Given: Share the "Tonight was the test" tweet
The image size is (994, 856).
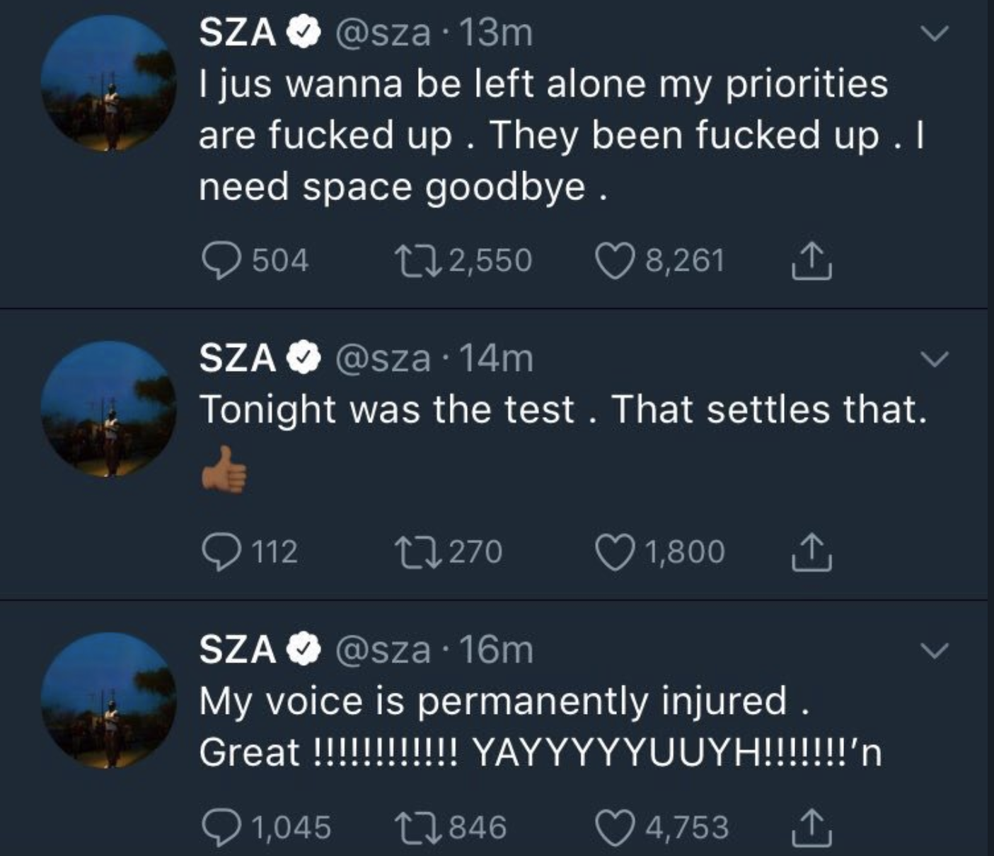Looking at the screenshot, I should (x=811, y=552).
